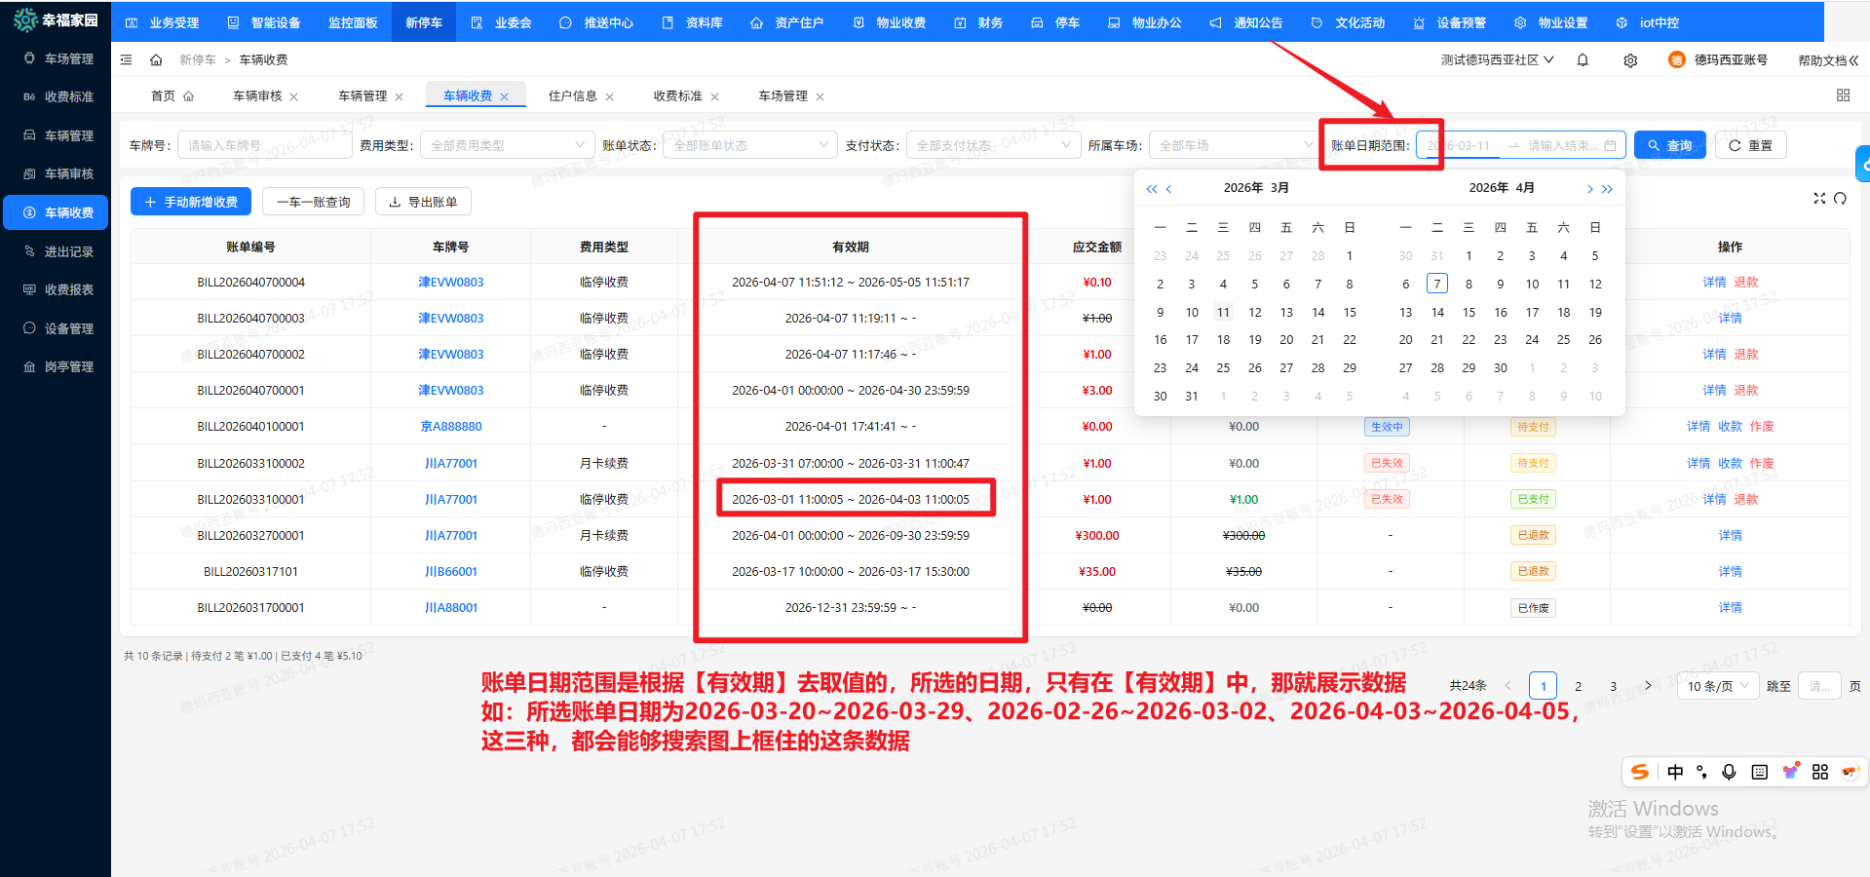Jump to next year in calendar

(1608, 189)
